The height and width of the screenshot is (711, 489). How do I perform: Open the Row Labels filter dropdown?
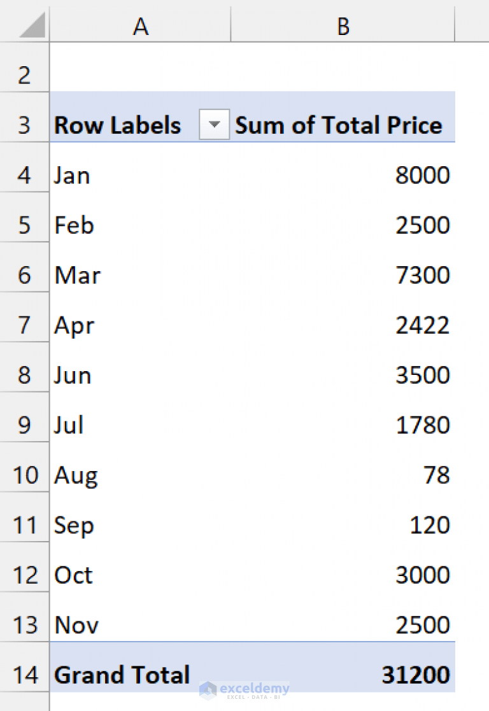tap(214, 125)
